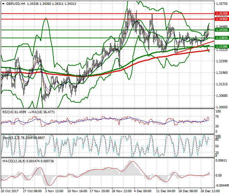Image resolution: width=229 pixels, height=195 pixels.
Task: Click the 27 Oct 08:00 time axis label
Action: [x=32, y=191]
